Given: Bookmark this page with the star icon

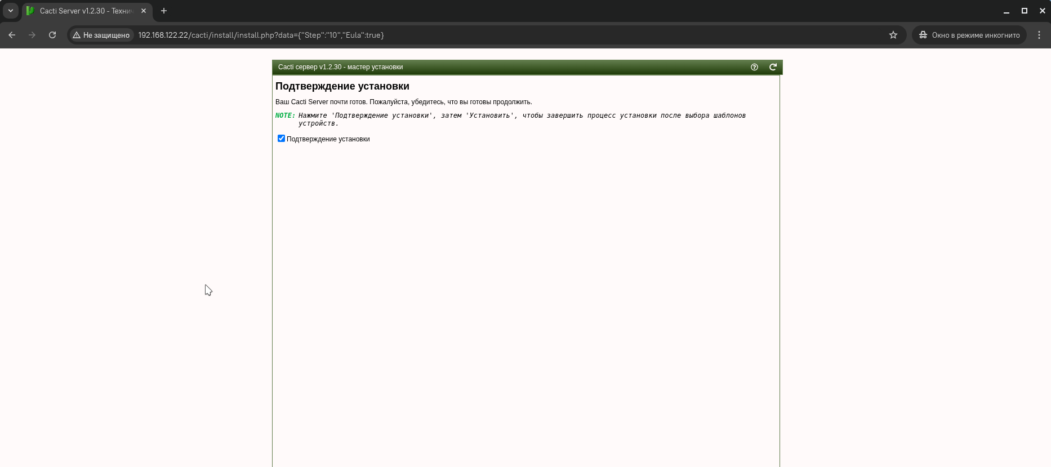Looking at the screenshot, I should (x=893, y=35).
